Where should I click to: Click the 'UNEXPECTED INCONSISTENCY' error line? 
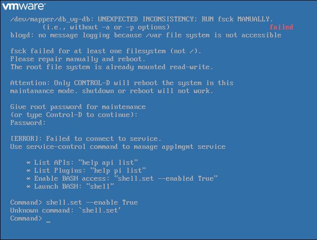tap(142, 19)
